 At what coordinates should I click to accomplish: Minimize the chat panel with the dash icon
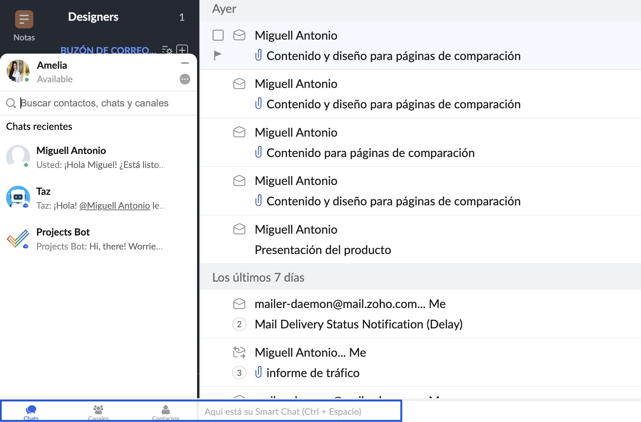185,63
